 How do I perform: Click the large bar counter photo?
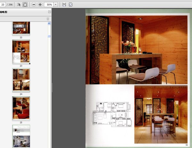click(137, 50)
